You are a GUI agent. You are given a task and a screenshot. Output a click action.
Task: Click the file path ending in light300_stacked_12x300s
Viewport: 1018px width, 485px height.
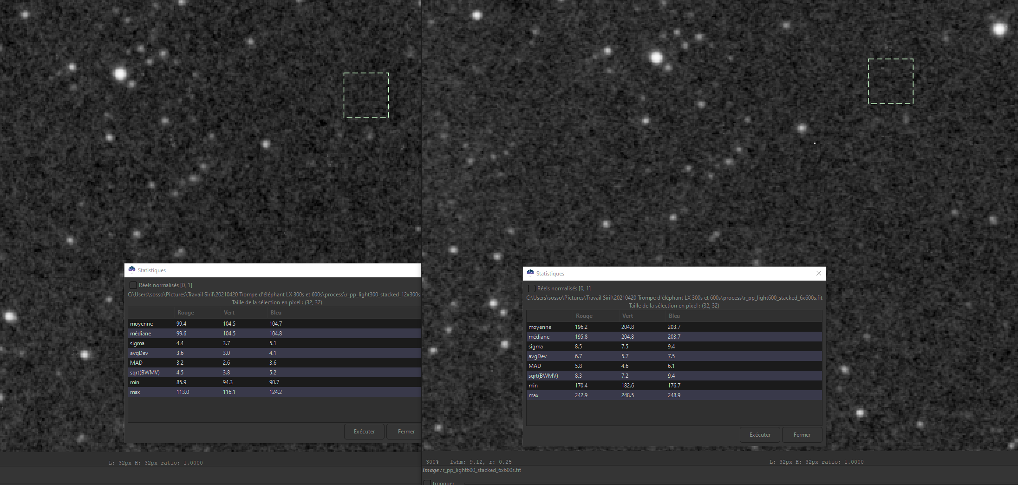pos(274,295)
